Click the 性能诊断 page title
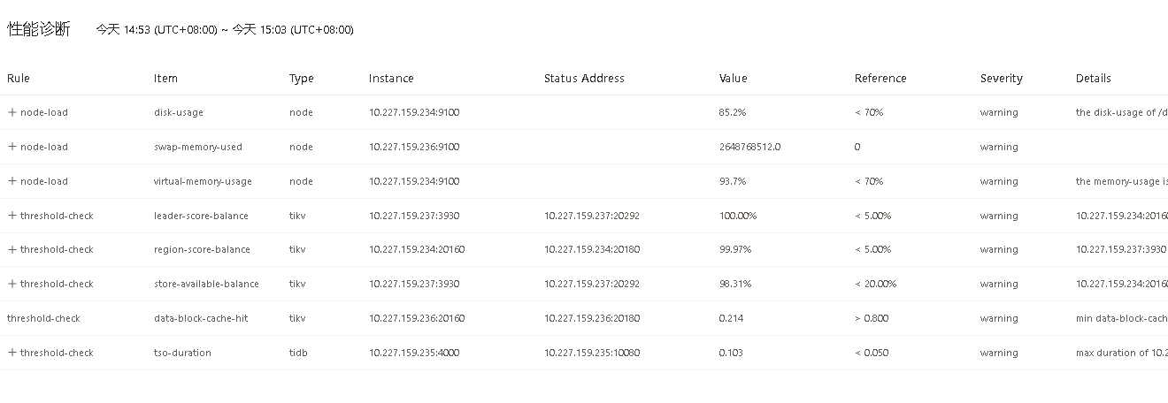The image size is (1168, 403). pyautogui.click(x=39, y=29)
